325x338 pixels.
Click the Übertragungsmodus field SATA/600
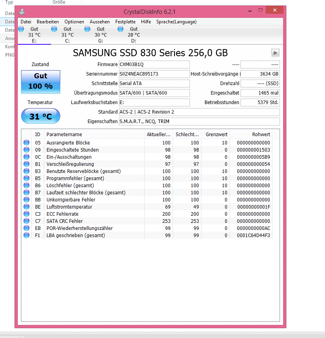pos(154,93)
